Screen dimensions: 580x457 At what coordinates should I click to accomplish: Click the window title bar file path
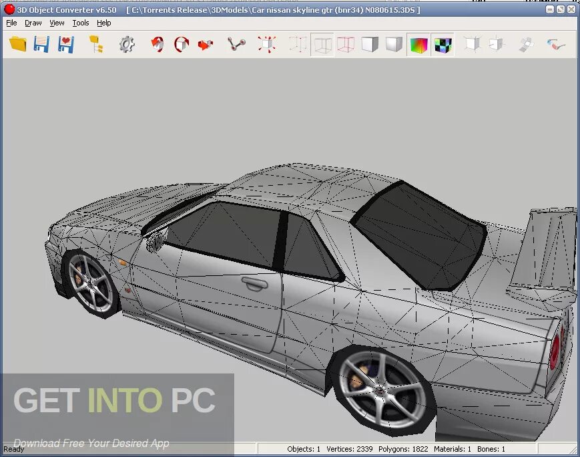click(x=274, y=10)
